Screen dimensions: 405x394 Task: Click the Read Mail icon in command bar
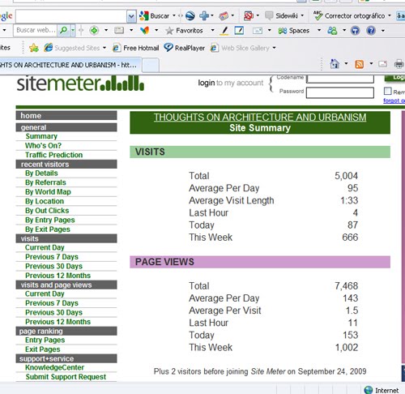(x=382, y=64)
